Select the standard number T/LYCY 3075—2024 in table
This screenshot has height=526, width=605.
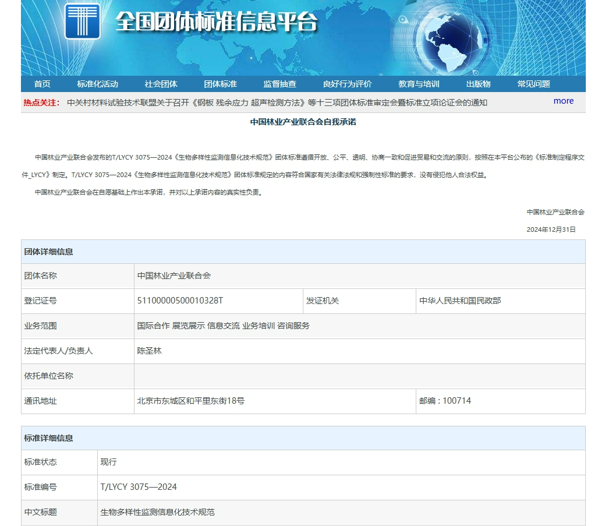point(139,487)
